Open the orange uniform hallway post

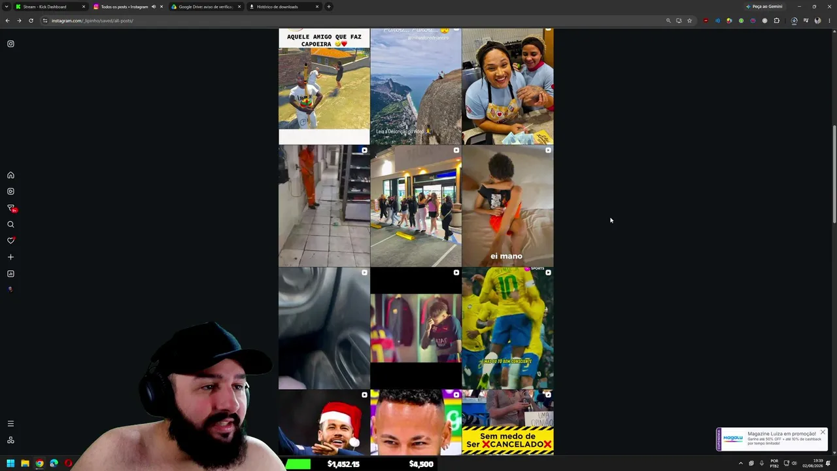tap(324, 206)
